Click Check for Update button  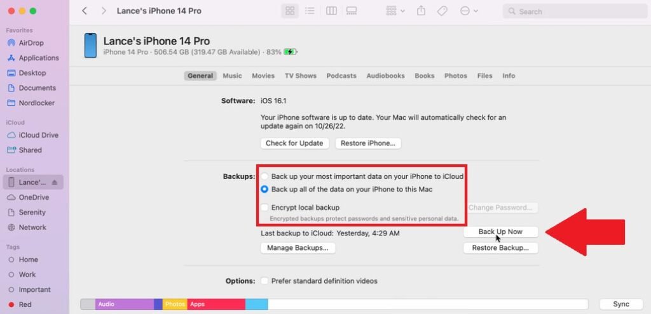click(x=294, y=143)
